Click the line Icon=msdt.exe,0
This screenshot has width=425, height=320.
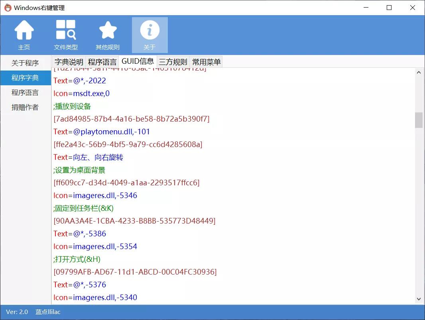click(x=82, y=94)
